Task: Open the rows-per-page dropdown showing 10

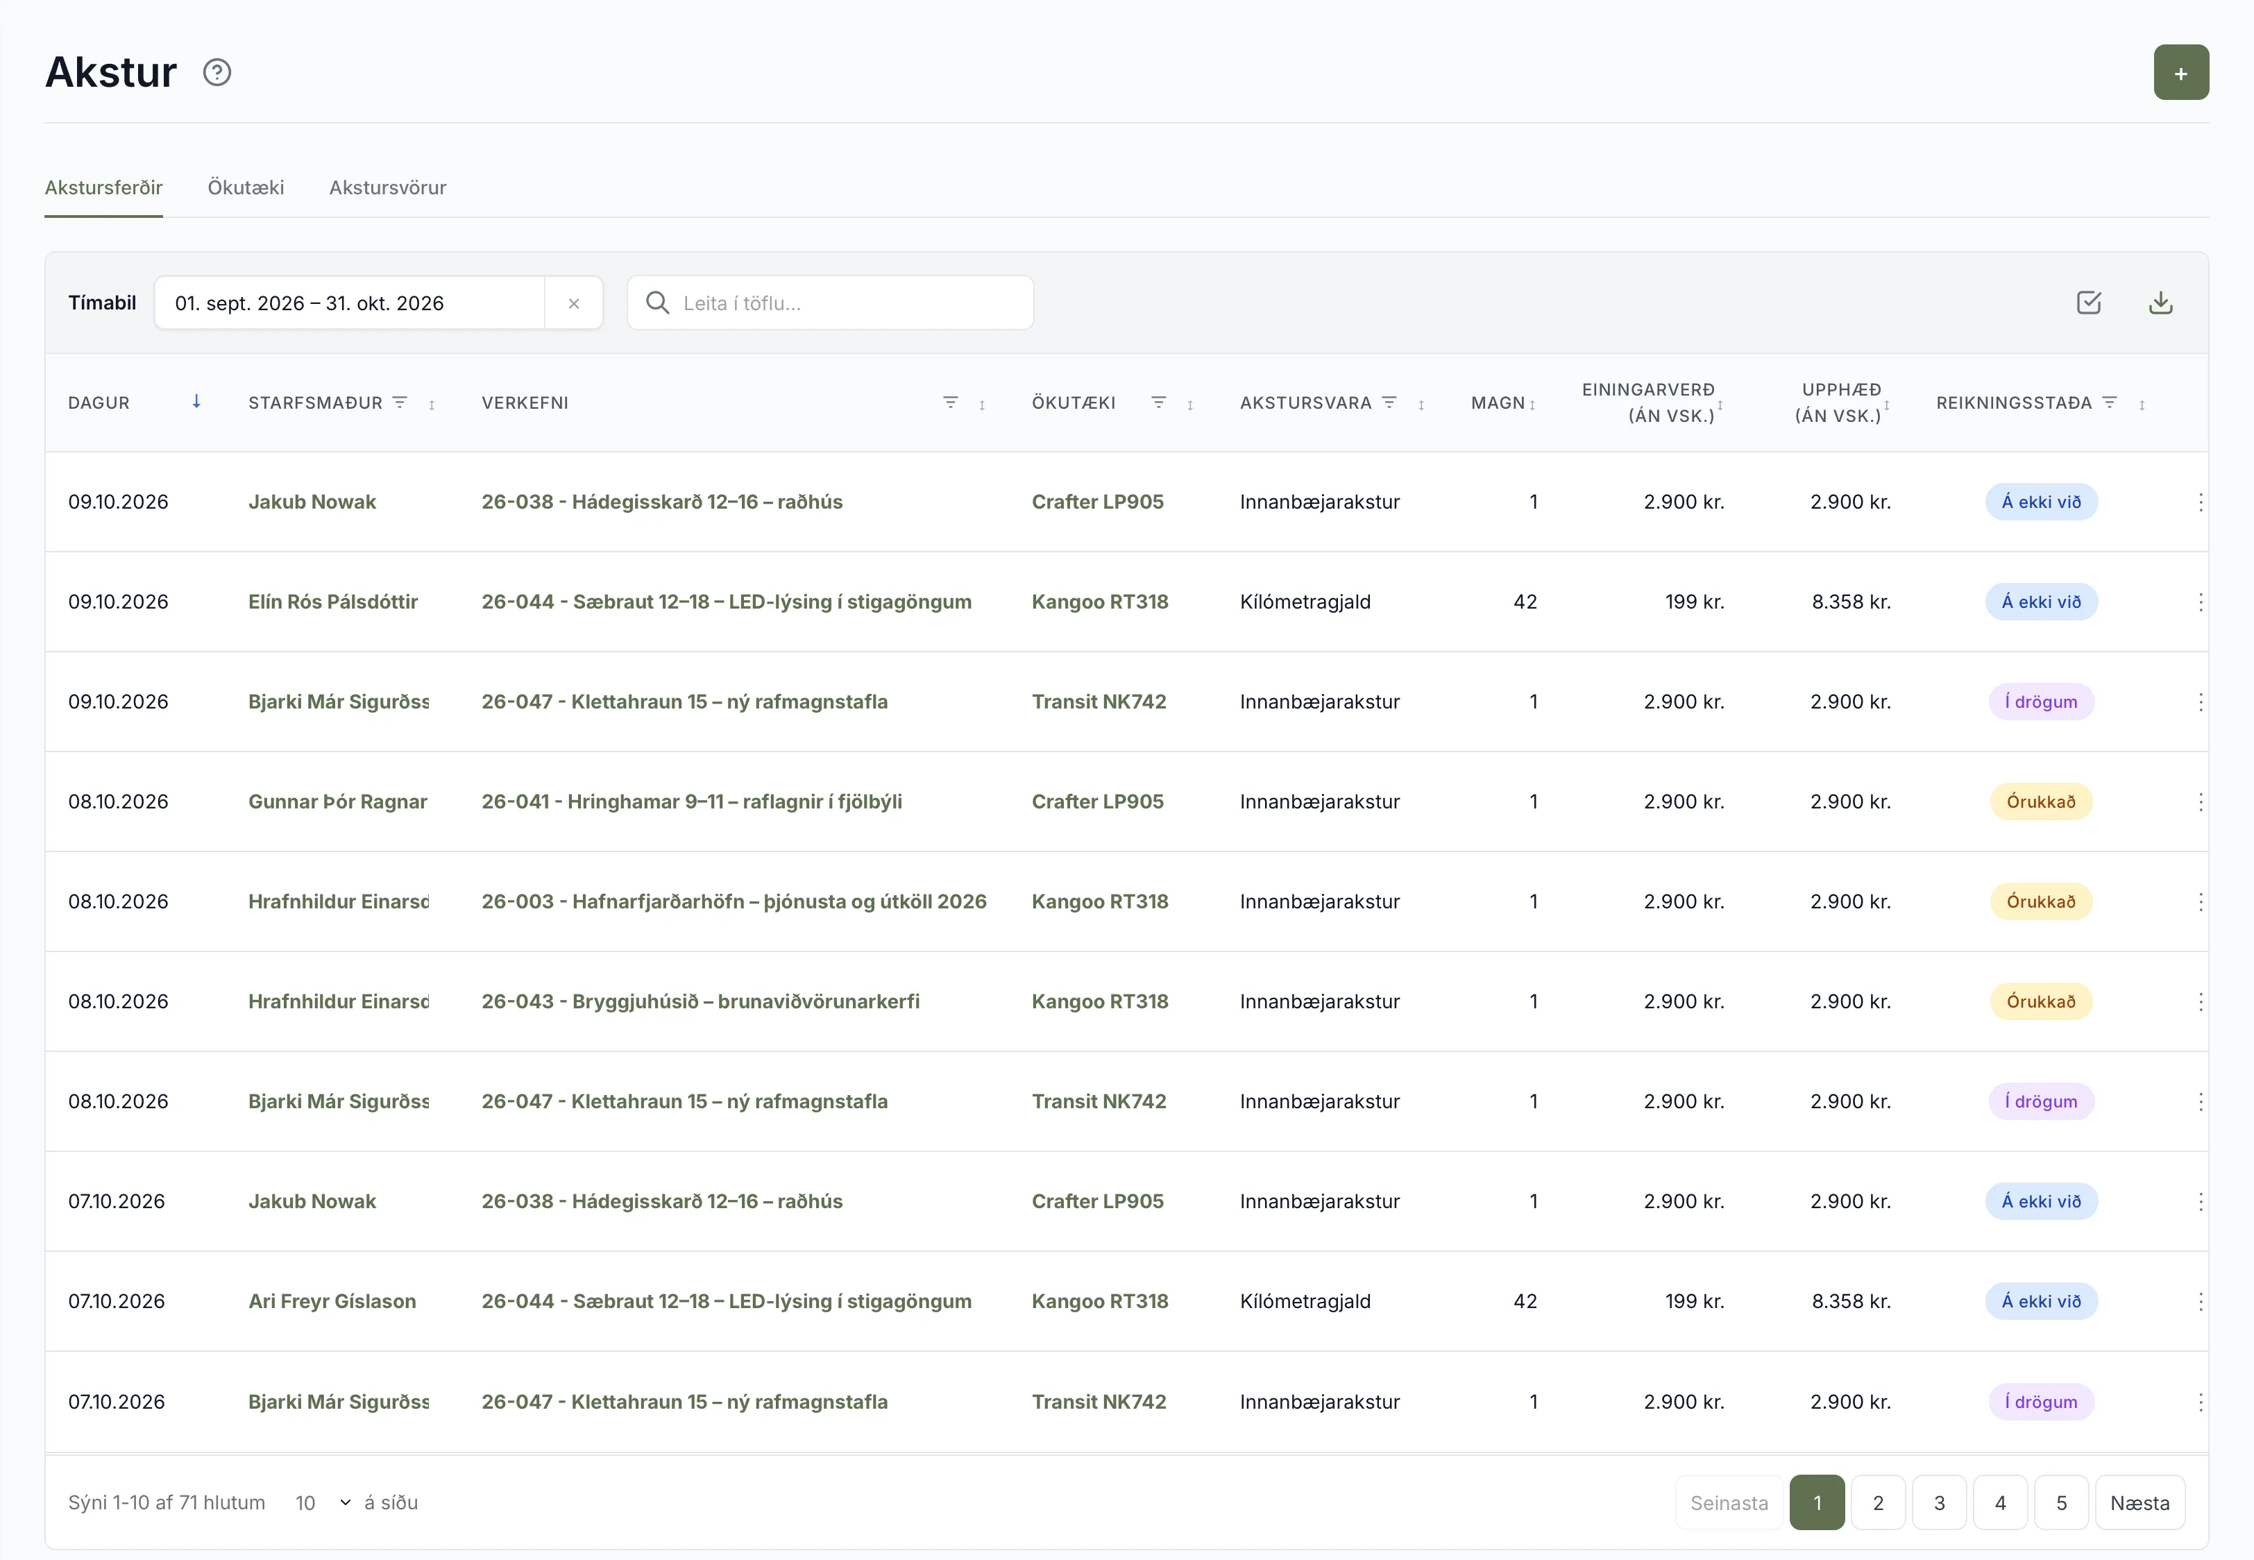Action: coord(323,1502)
